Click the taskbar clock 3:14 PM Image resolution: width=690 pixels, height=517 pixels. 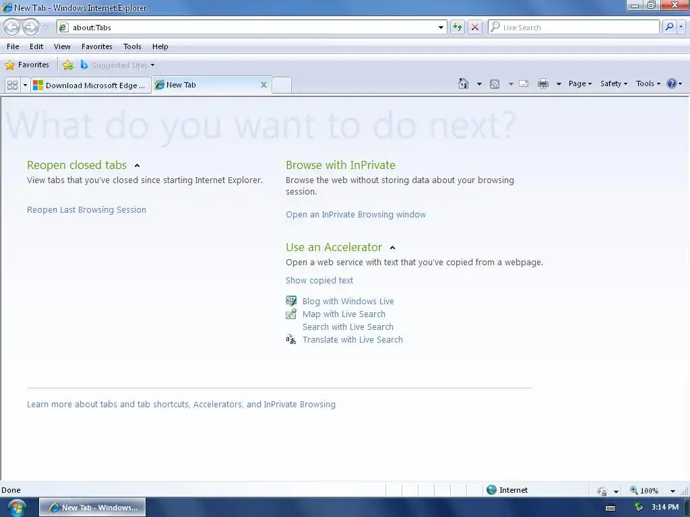point(665,508)
